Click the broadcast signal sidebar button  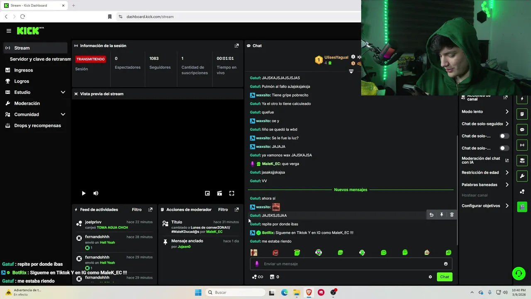click(x=522, y=145)
